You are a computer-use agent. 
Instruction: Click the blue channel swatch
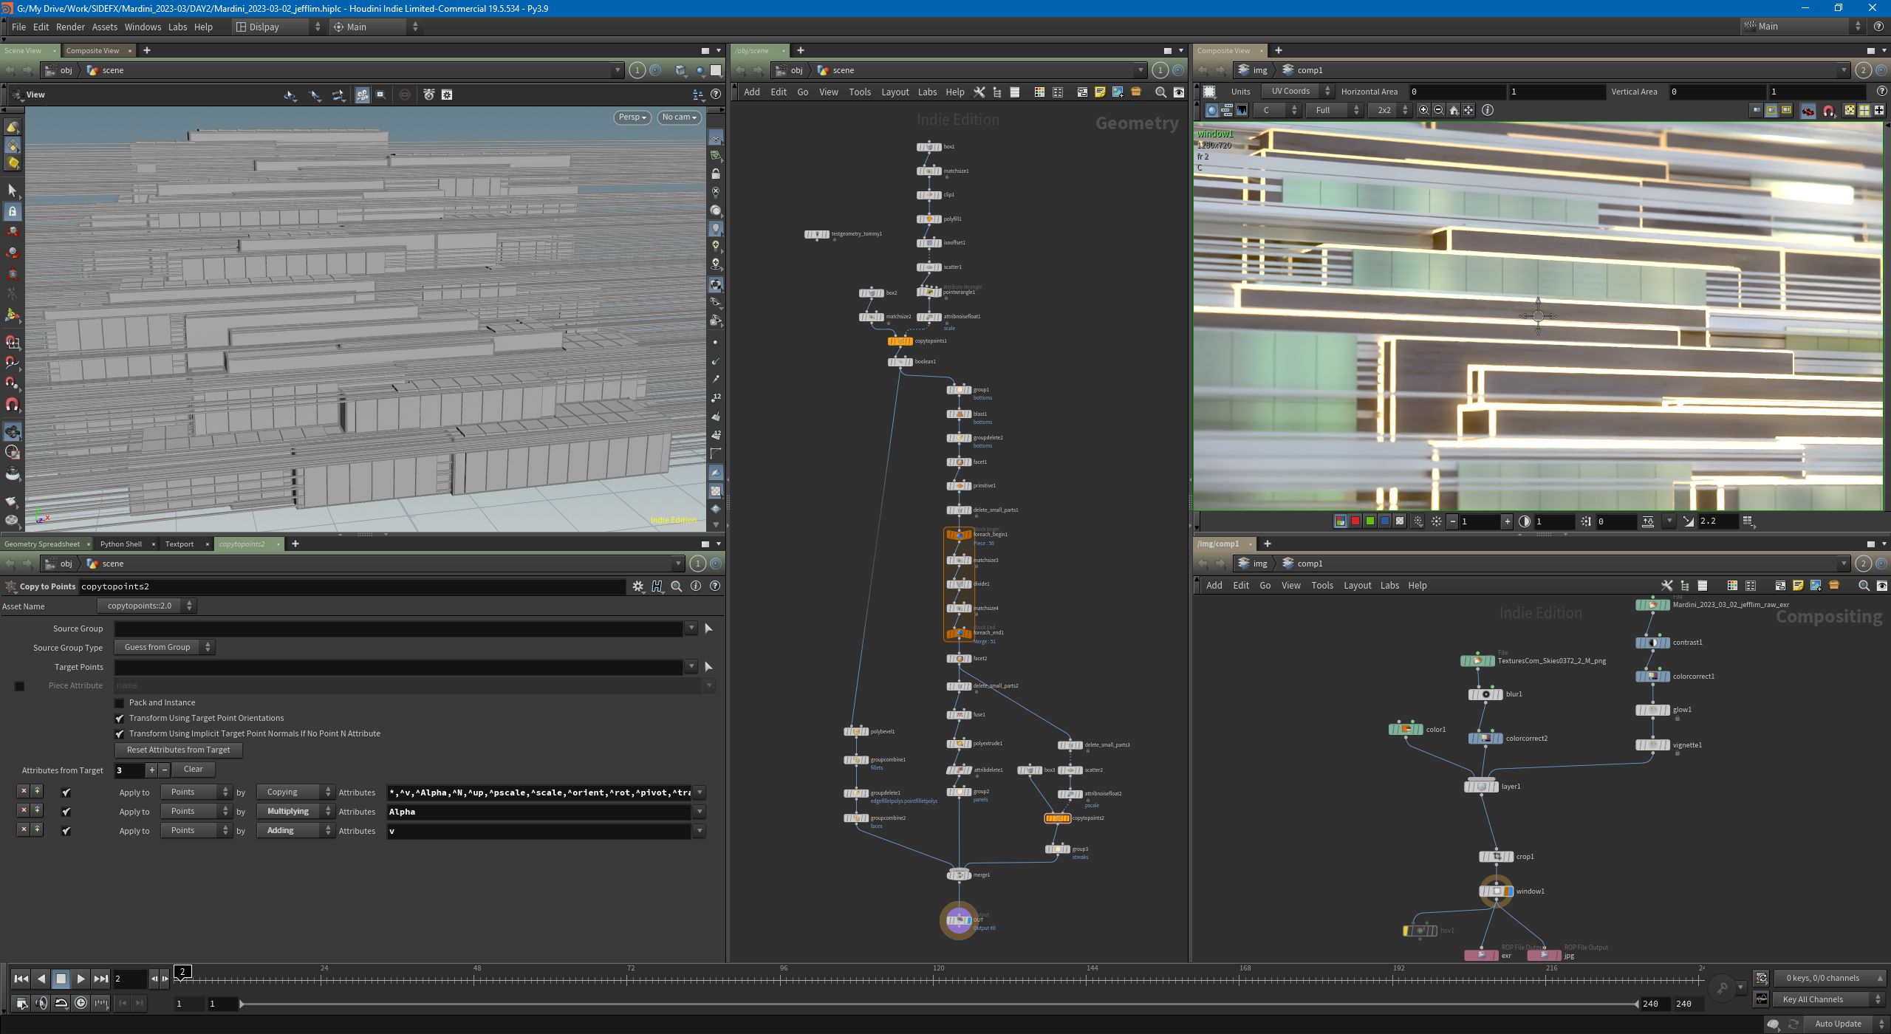[x=1384, y=521]
